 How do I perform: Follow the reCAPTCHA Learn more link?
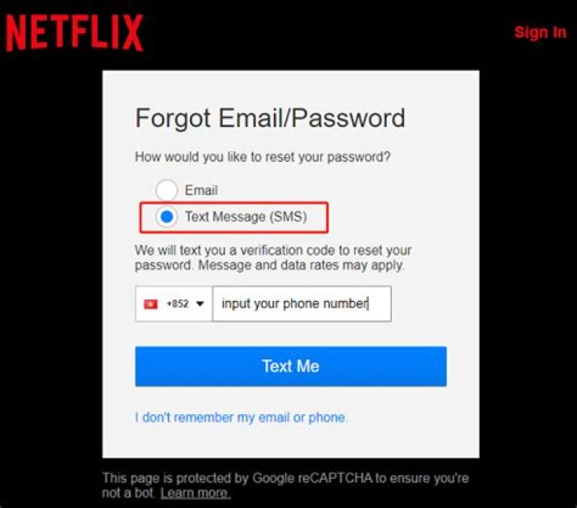(x=196, y=493)
